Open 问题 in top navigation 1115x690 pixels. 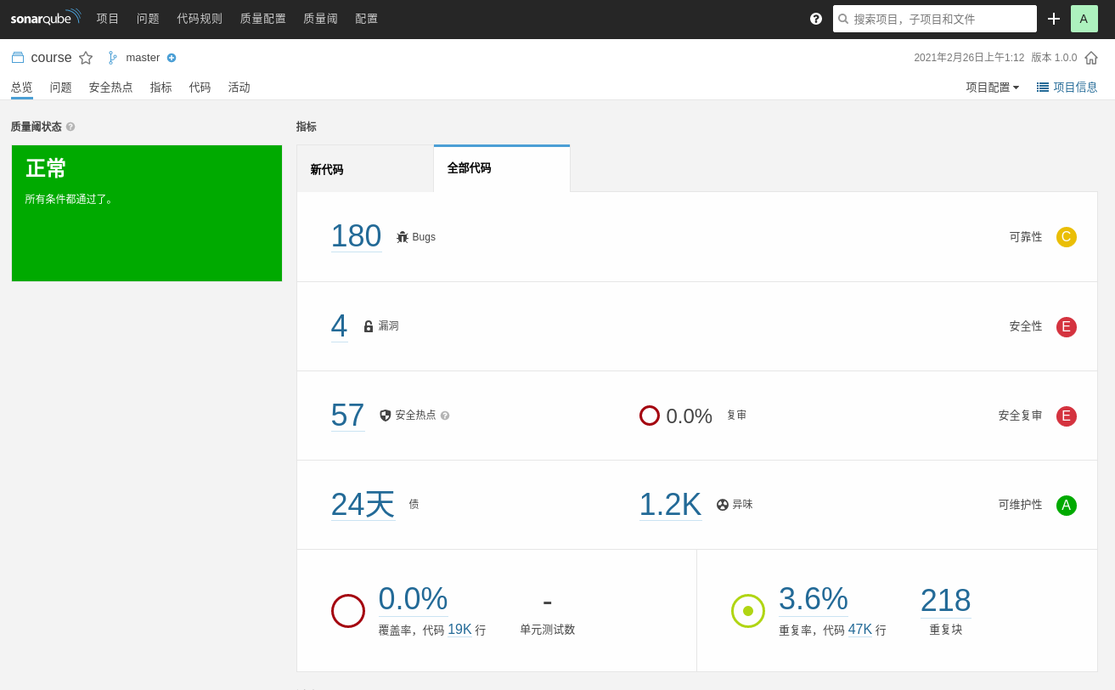click(149, 19)
